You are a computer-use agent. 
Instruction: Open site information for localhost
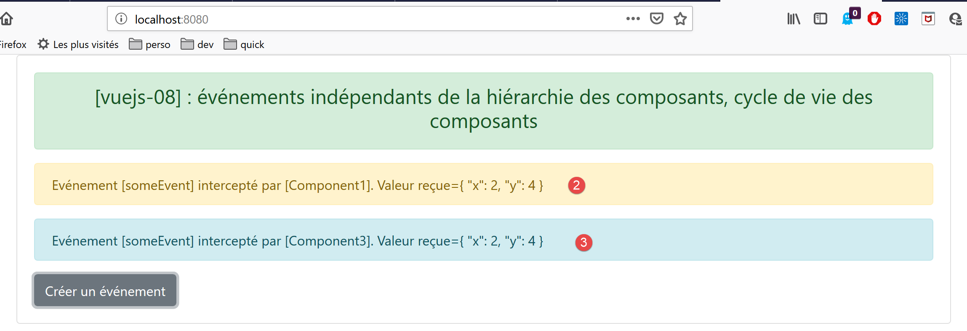point(121,19)
